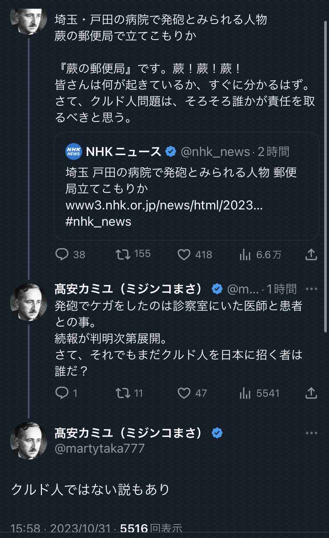This screenshot has height=538, width=329.
Task: Reply to the first tweet with 38 replies
Action: (62, 255)
